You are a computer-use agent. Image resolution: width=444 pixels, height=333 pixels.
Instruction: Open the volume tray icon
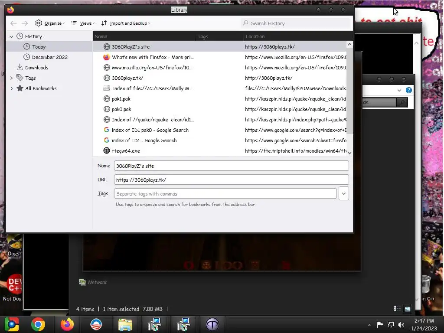tap(401, 324)
